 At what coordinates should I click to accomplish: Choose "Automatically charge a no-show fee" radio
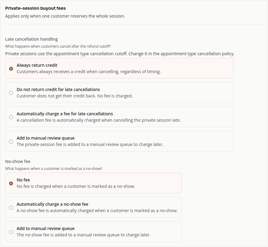11,208
